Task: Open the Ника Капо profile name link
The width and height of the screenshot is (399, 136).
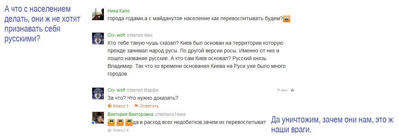Action: (119, 11)
